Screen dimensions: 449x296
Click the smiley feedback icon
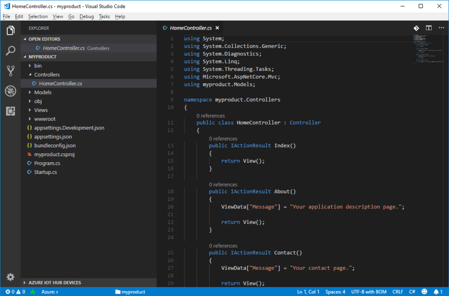coord(424,291)
